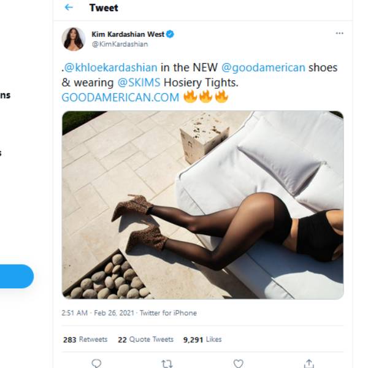Click the tweet timestamp 2:51 AM
The width and height of the screenshot is (368, 368).
pos(74,313)
